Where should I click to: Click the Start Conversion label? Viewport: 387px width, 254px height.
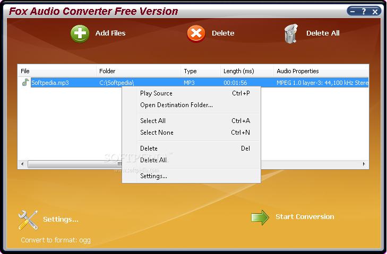[x=305, y=216]
